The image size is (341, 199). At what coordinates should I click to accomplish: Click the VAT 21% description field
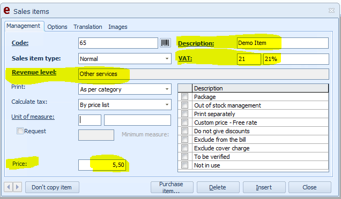pos(296,59)
